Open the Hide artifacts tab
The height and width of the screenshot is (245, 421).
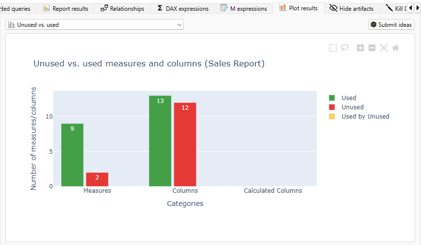[352, 8]
